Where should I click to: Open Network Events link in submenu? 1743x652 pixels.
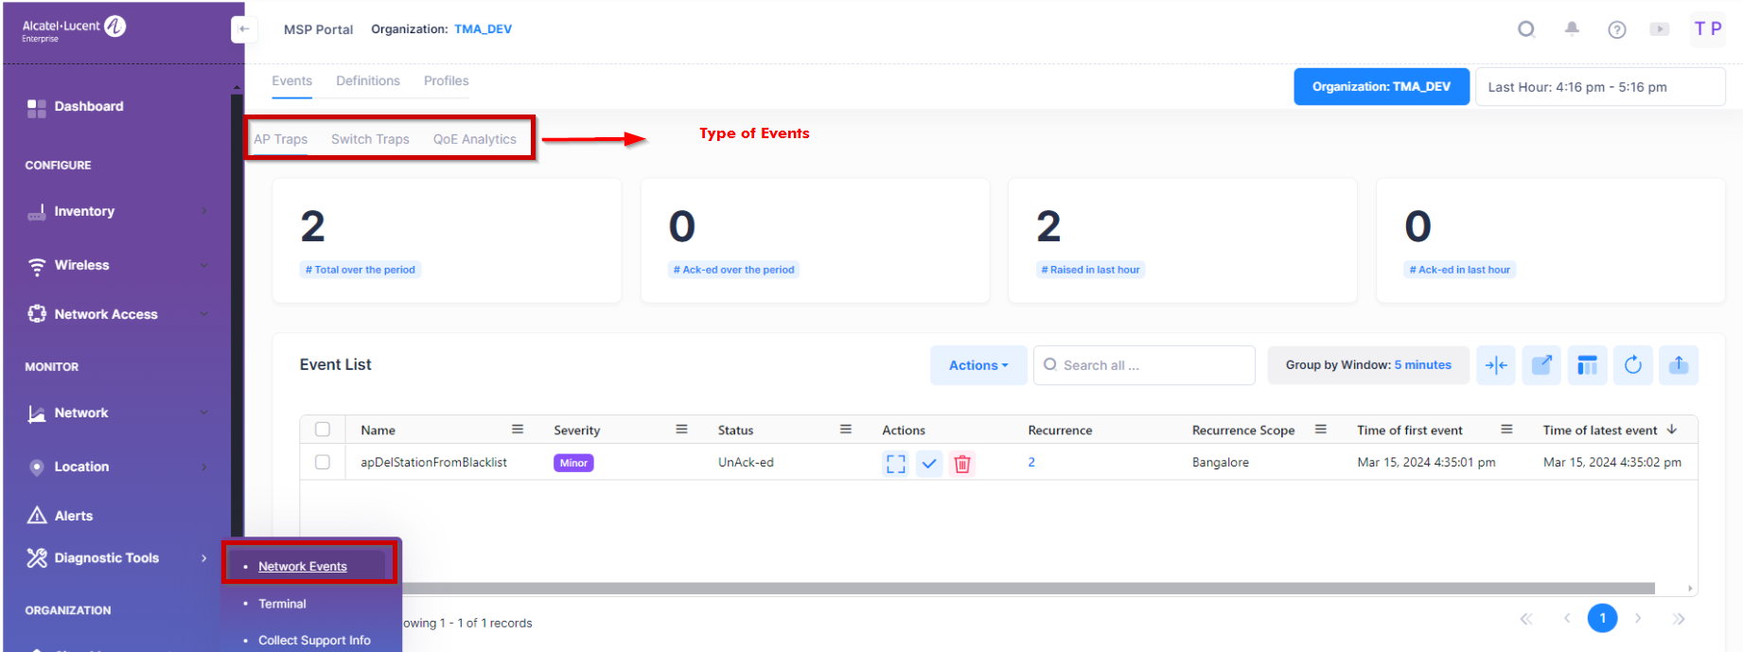[303, 566]
